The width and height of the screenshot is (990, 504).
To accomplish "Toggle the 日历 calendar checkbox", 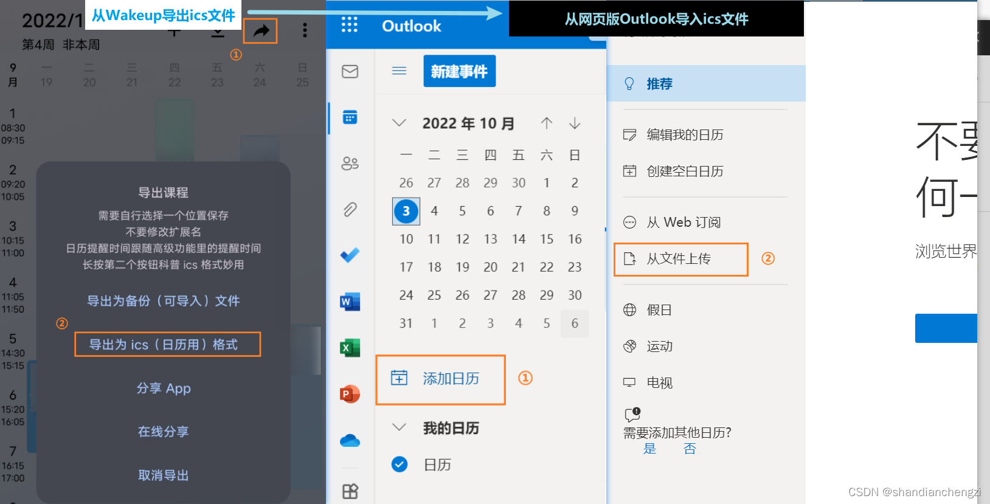I will [x=400, y=464].
